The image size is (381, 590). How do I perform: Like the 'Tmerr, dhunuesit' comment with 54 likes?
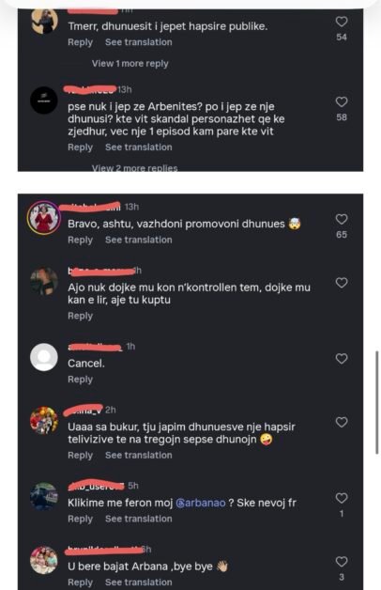[x=342, y=22]
